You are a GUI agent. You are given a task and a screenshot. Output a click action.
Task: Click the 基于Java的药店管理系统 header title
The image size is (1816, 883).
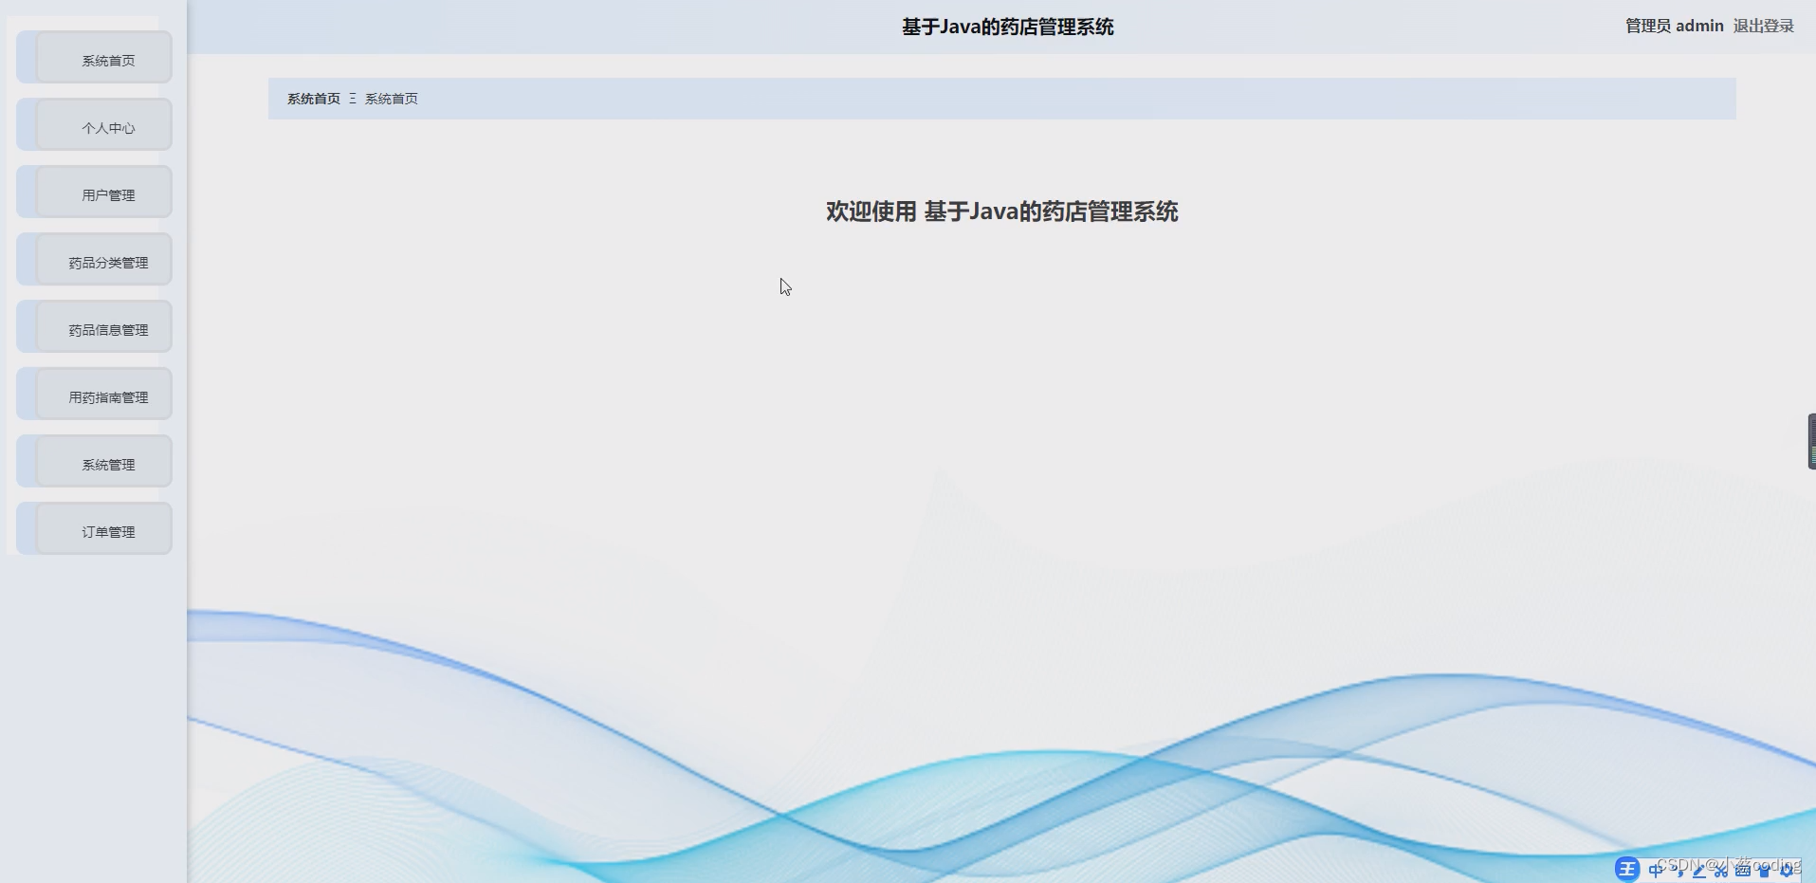pyautogui.click(x=1007, y=27)
